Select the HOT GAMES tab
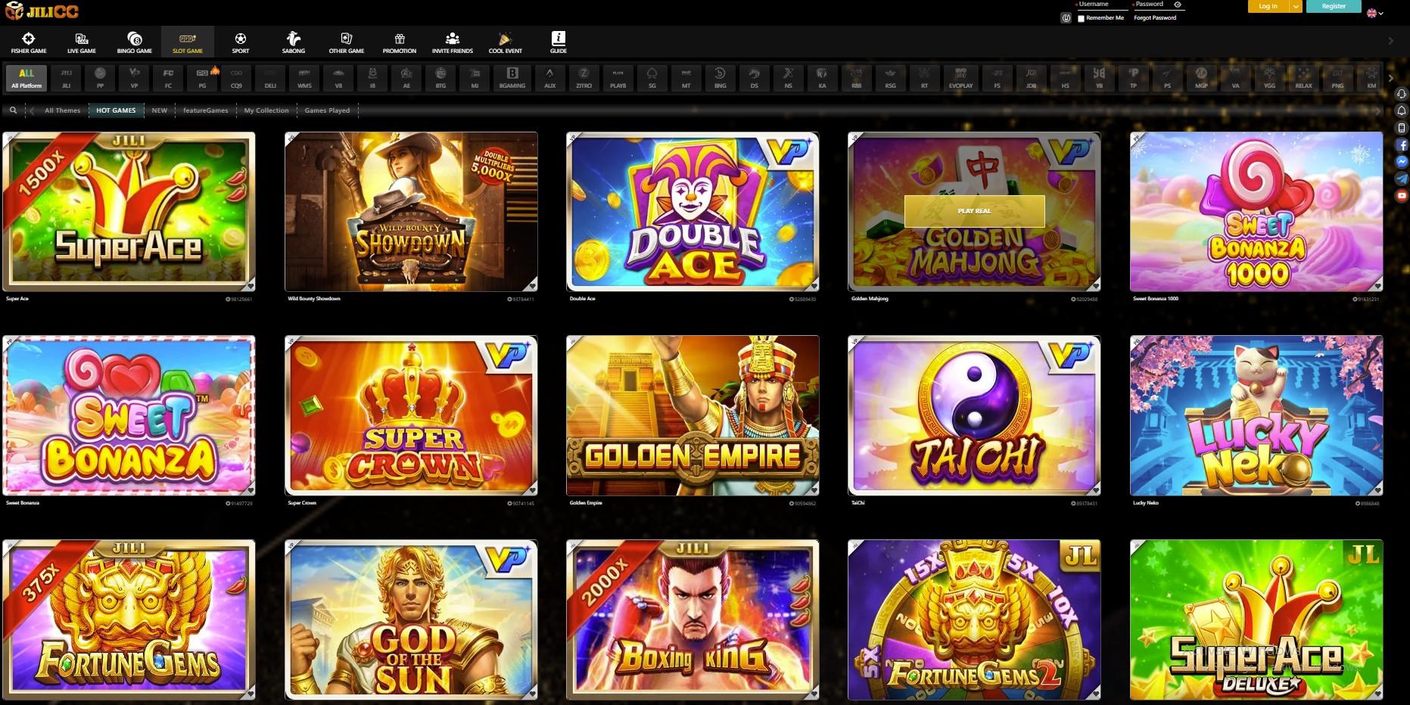Image resolution: width=1410 pixels, height=705 pixels. tap(116, 110)
